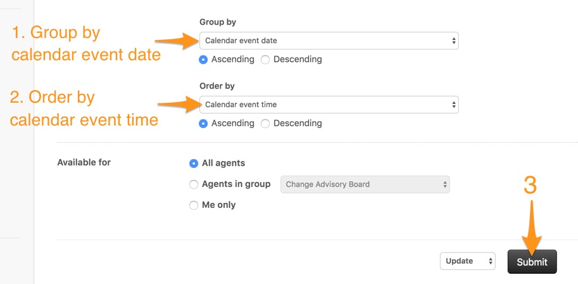Click the Agents in group label
This screenshot has width=578, height=284.
click(x=236, y=184)
